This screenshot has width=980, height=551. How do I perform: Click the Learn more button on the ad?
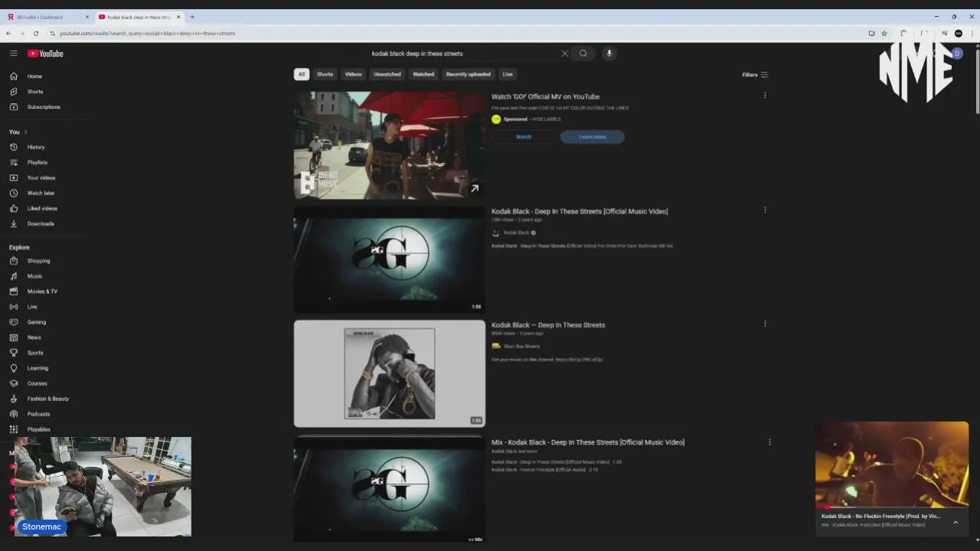(593, 137)
